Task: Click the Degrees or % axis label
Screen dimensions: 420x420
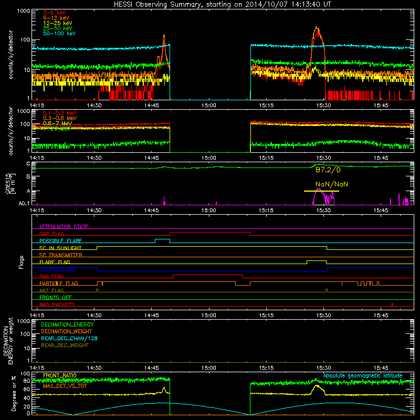Action: [x=14, y=394]
